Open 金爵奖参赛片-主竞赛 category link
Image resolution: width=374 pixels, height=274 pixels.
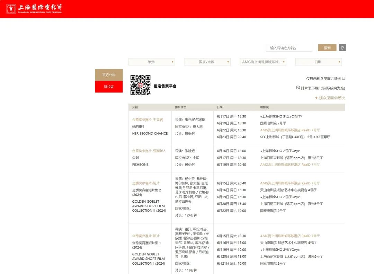[x=148, y=120]
